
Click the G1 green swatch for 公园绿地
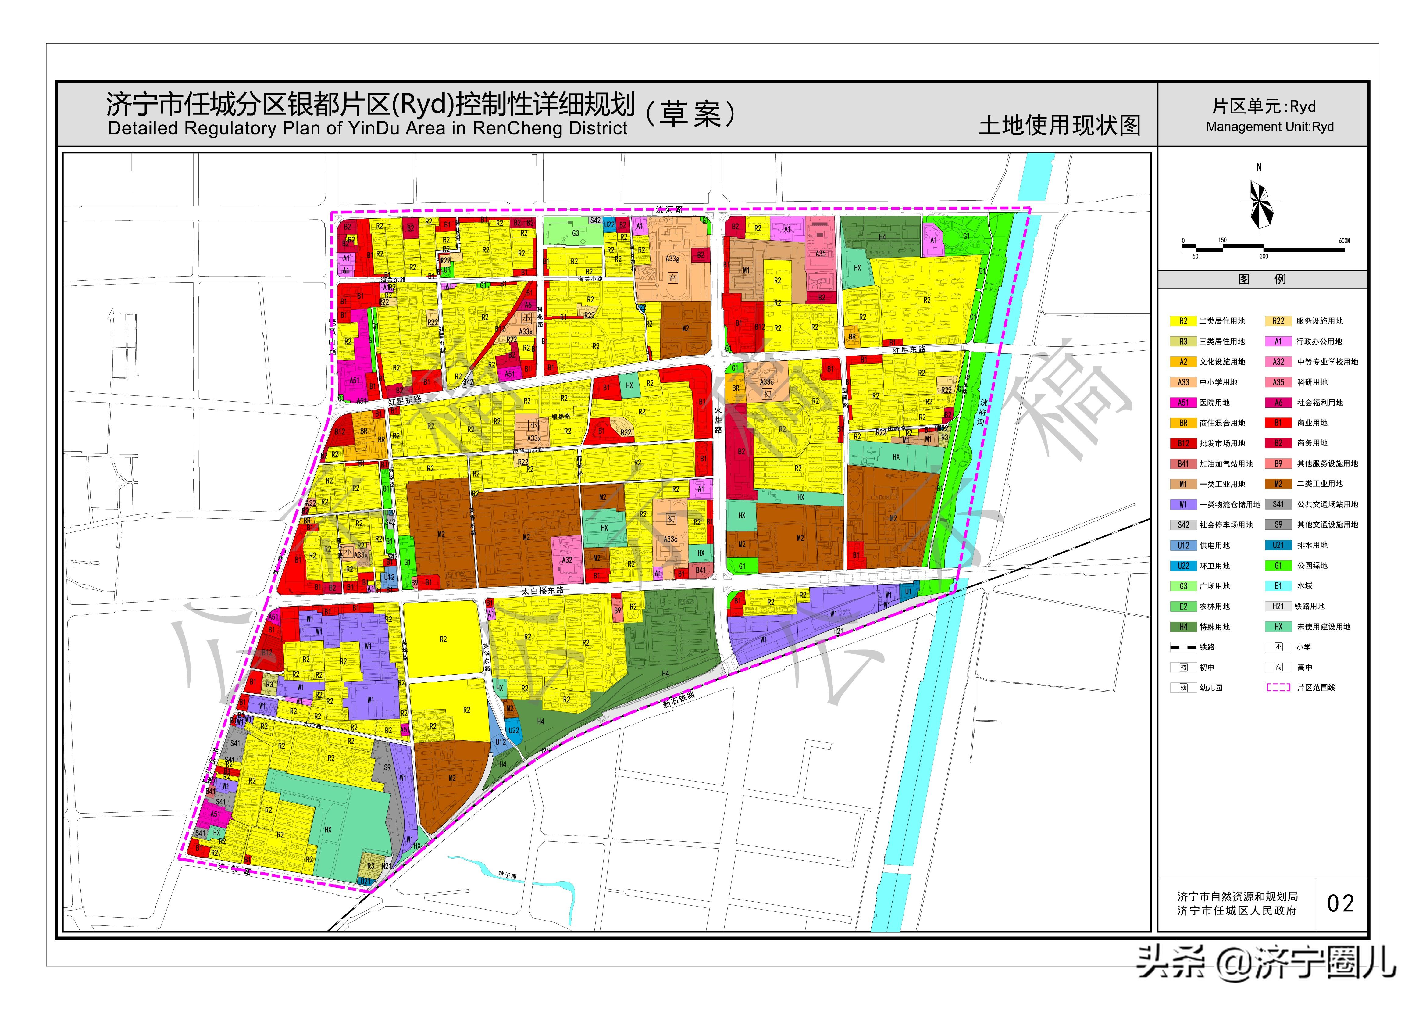pos(1278,566)
